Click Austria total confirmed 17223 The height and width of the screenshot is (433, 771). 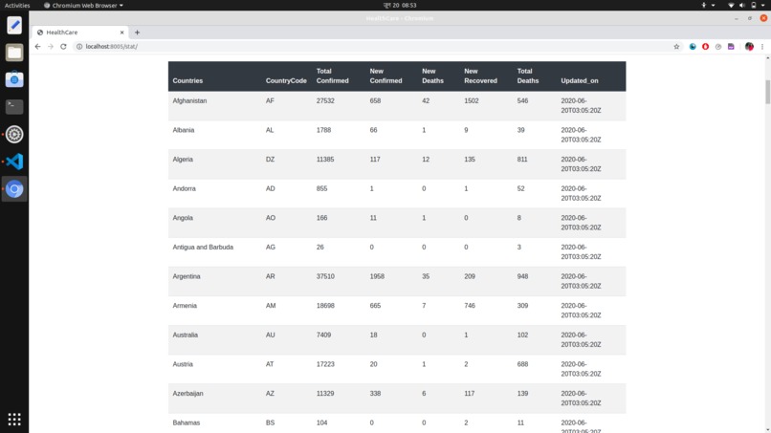tap(325, 364)
